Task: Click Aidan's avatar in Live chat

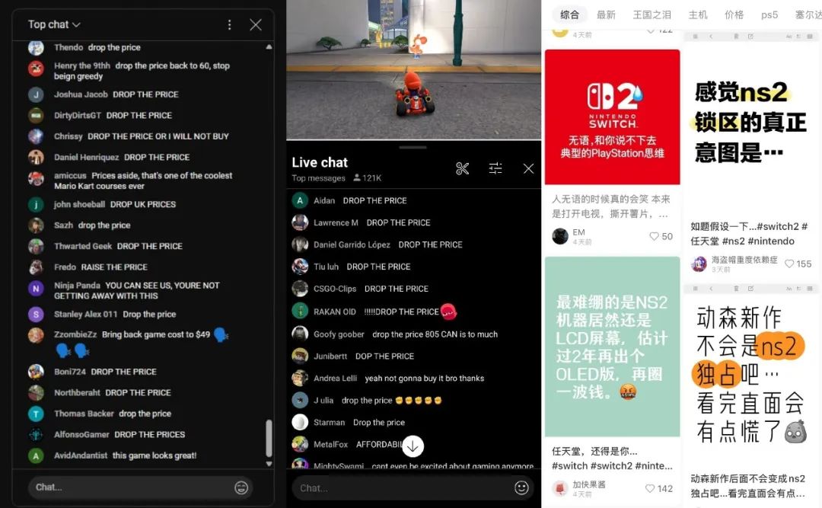Action: 300,200
